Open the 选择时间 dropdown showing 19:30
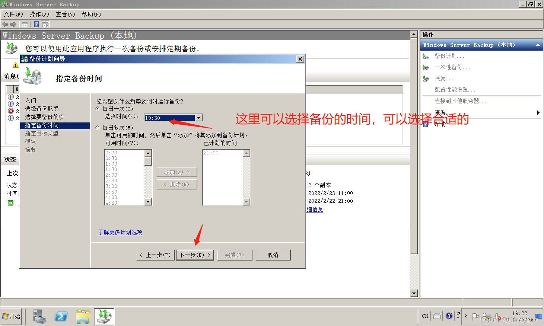544x326 pixels. [x=199, y=118]
